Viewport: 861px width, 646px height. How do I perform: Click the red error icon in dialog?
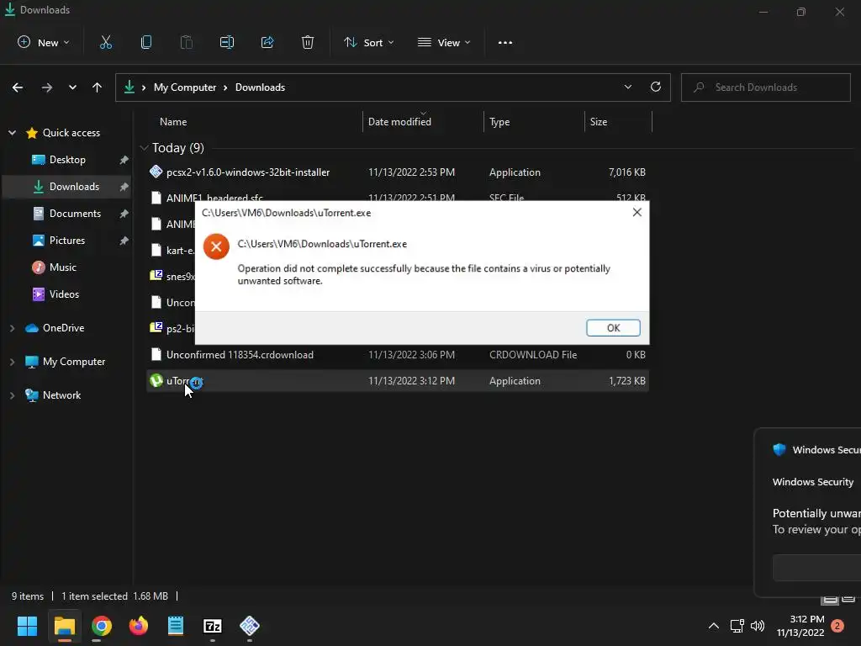[216, 246]
